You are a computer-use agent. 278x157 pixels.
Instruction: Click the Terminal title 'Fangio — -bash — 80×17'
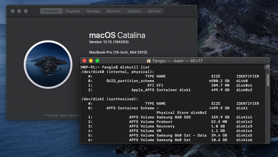point(177,61)
